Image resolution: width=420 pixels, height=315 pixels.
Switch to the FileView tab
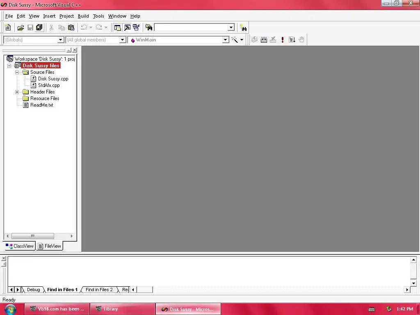[x=50, y=246]
